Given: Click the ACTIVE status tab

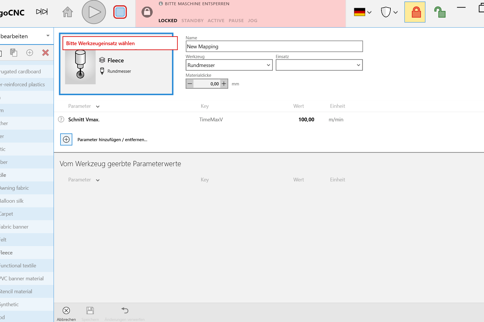Looking at the screenshot, I should [216, 21].
